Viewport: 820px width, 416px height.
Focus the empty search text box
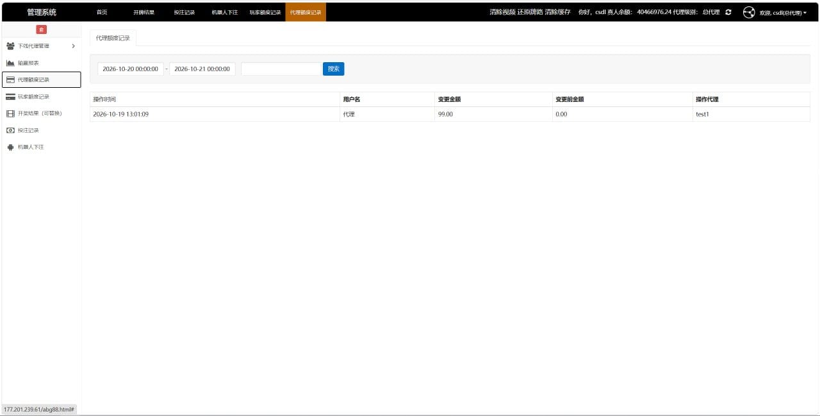(281, 69)
